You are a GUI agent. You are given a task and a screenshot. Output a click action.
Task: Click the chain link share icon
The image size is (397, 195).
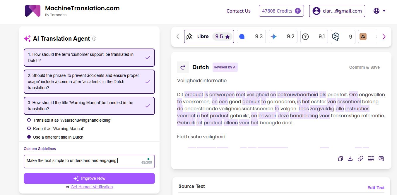[x=360, y=159]
